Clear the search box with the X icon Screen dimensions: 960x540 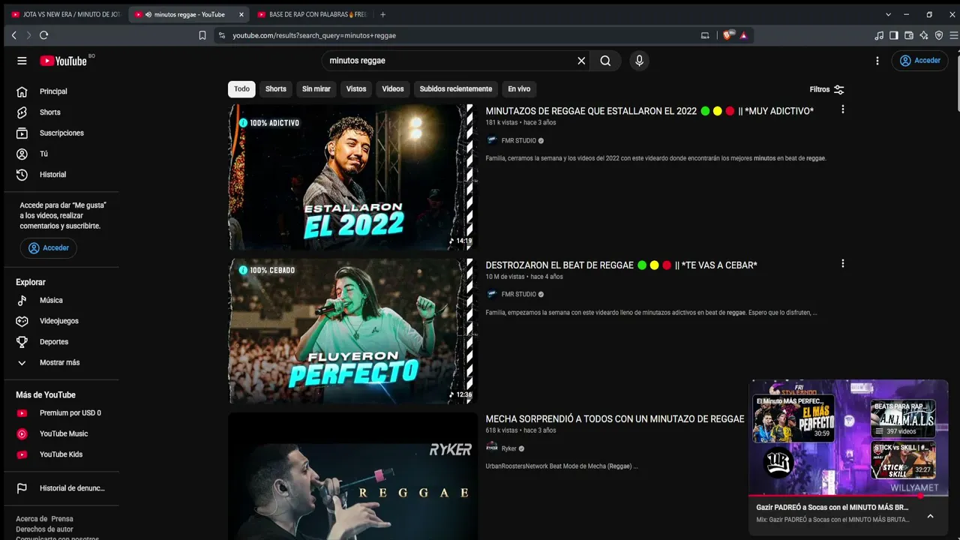581,61
